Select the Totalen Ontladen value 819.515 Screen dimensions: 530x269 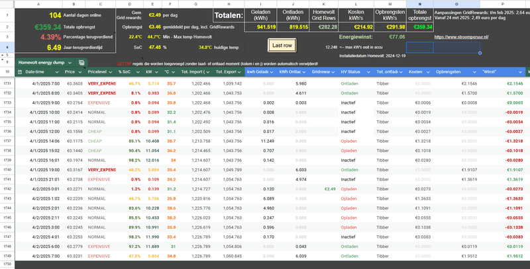(293, 27)
